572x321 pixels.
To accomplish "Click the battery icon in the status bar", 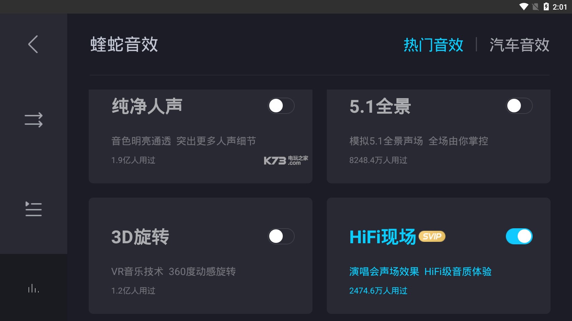I will coord(546,6).
